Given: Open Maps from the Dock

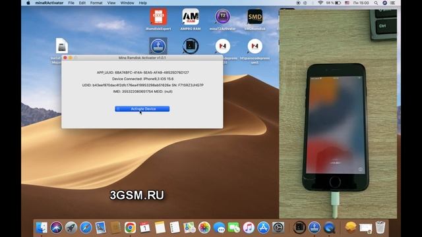Looking at the screenshot, I should coord(189,228).
